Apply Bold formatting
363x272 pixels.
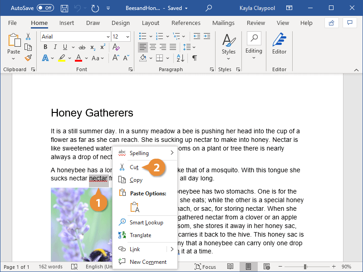tap(45, 47)
